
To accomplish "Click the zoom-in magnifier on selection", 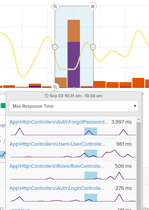I will pos(55,6).
